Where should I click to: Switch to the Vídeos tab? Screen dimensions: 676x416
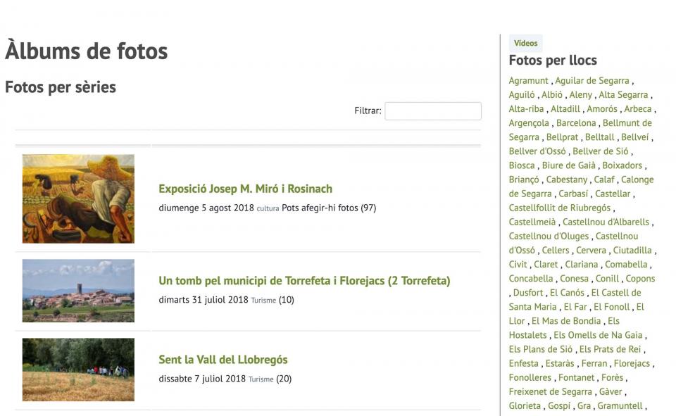coord(525,43)
